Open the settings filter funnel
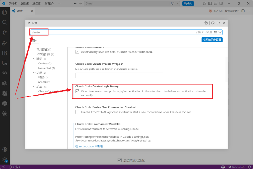The image size is (253, 169). (220, 32)
